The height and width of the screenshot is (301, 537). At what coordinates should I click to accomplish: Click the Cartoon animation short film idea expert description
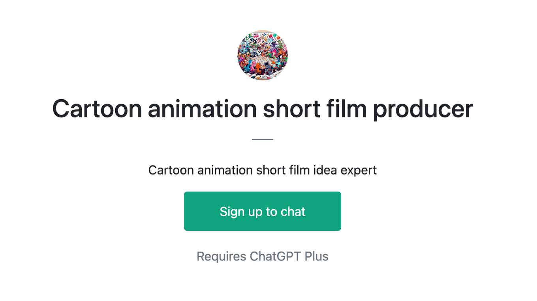pos(263,170)
